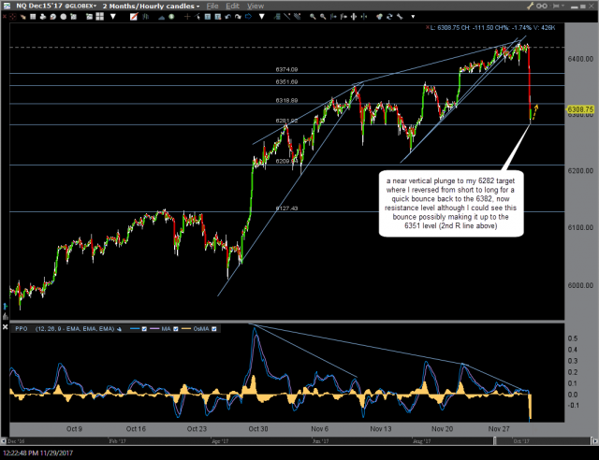Image resolution: width=599 pixels, height=460 pixels.
Task: Click the blue left-edge marker icon
Action: pos(5,307)
